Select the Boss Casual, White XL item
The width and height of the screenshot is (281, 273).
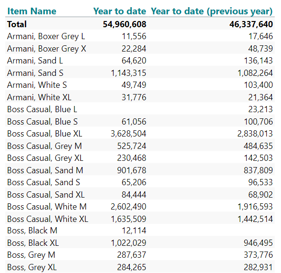(48, 219)
